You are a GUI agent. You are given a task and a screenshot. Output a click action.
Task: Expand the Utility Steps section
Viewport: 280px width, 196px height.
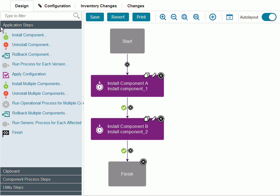click(x=41, y=187)
